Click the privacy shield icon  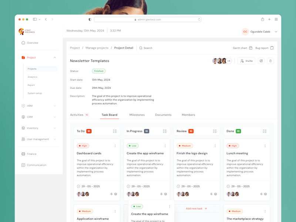tap(90, 20)
